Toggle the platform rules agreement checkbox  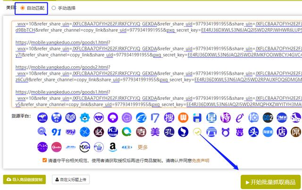(x=44, y=160)
